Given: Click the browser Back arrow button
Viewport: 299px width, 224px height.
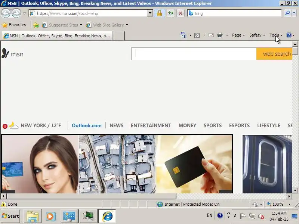Looking at the screenshot, I should point(6,13).
